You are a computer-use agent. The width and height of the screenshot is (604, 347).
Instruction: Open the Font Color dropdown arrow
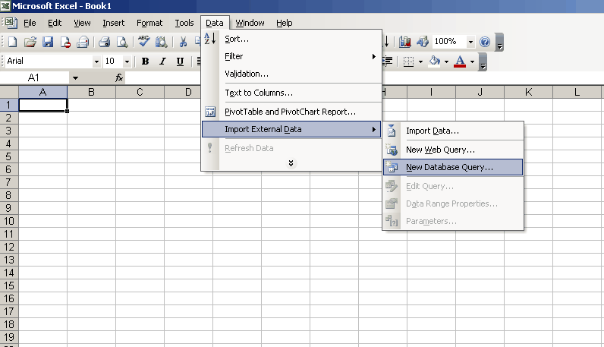click(x=472, y=62)
